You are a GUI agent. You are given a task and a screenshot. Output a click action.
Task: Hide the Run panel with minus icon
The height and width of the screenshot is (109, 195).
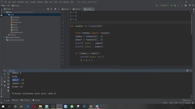tap(191, 71)
